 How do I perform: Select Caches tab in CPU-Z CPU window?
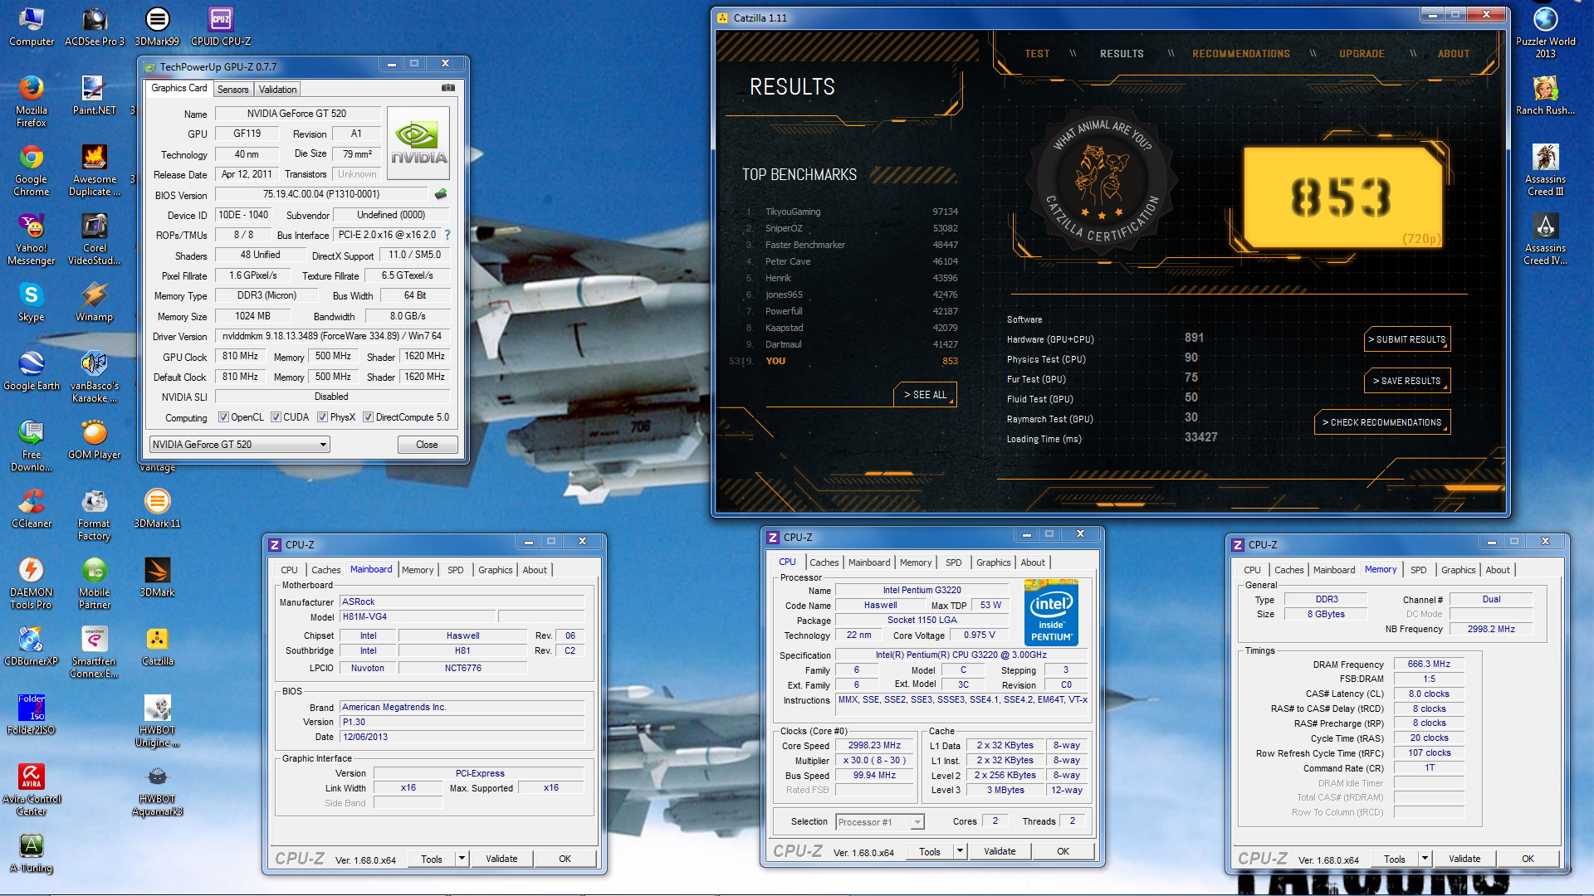pos(824,562)
